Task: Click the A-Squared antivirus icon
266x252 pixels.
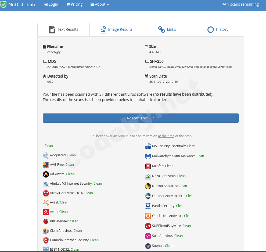Action: click(x=46, y=155)
